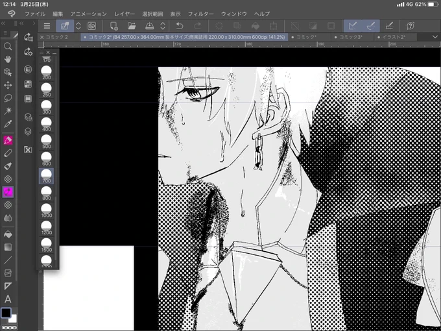Select the Fill bucket tool

(8, 234)
